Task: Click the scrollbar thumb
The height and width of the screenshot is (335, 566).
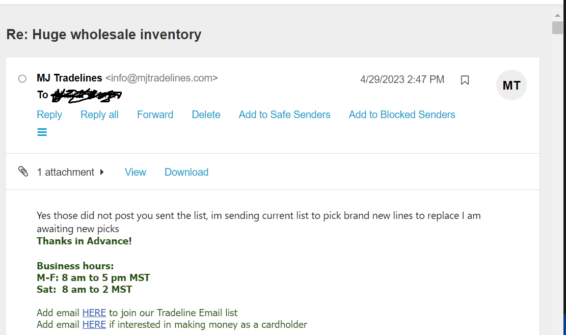Action: 557,27
